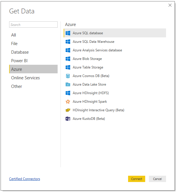Open the All category
The height and width of the screenshot is (192, 176).
pyautogui.click(x=33, y=35)
